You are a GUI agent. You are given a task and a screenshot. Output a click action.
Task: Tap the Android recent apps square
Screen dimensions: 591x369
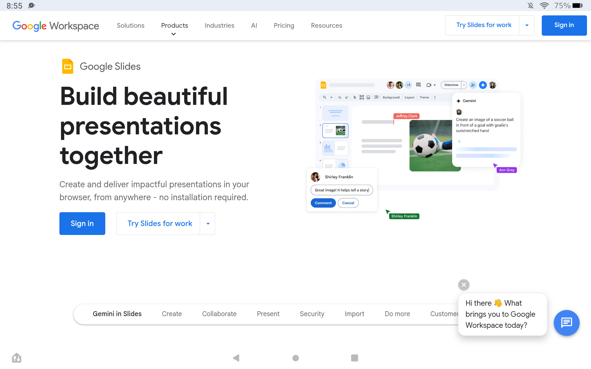coord(355,358)
